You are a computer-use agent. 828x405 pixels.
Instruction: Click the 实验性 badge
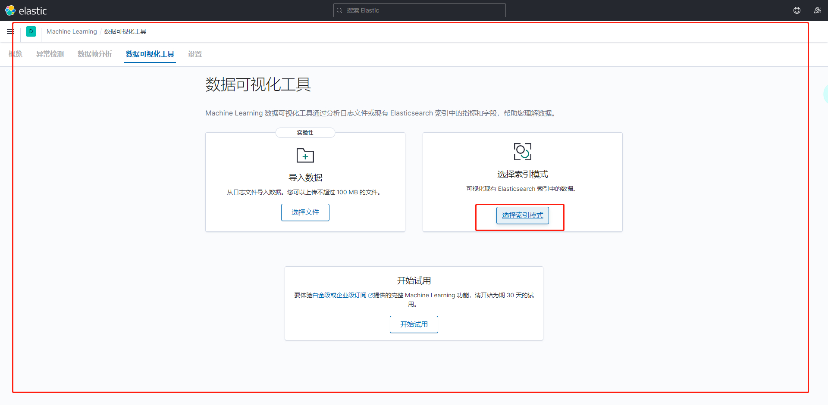(305, 133)
